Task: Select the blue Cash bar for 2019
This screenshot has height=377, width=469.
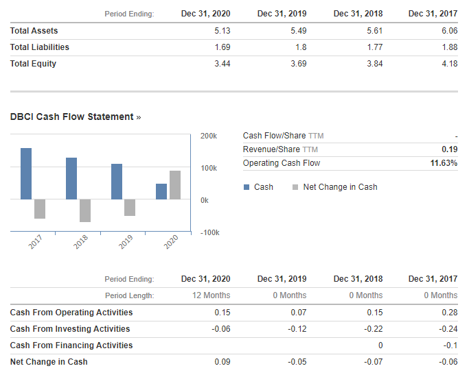Action: pyautogui.click(x=117, y=182)
